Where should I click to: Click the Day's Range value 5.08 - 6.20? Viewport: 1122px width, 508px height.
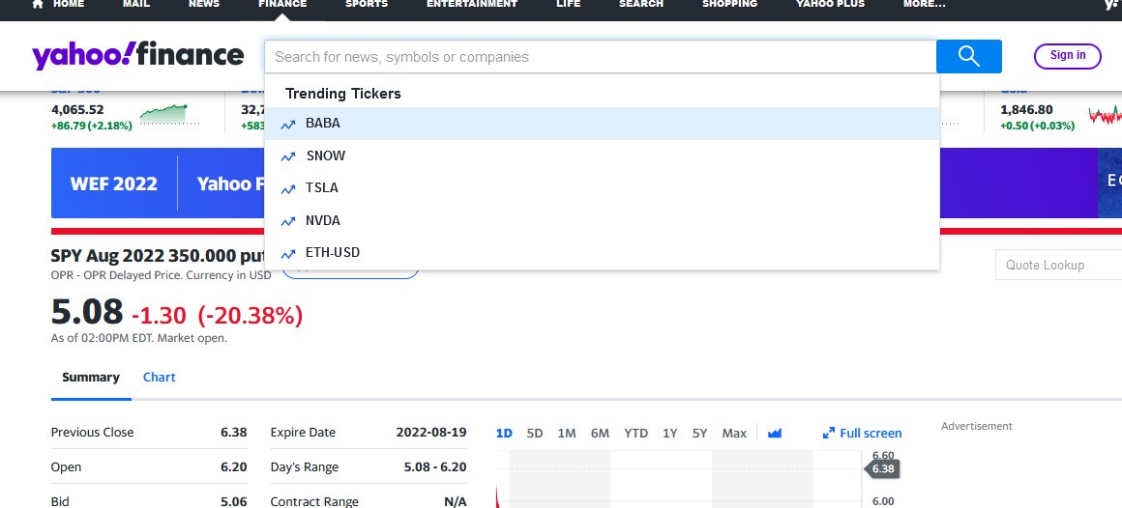[x=435, y=467]
